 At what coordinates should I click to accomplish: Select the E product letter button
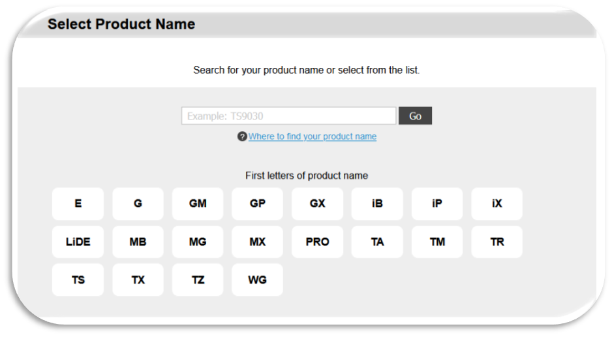click(x=78, y=204)
